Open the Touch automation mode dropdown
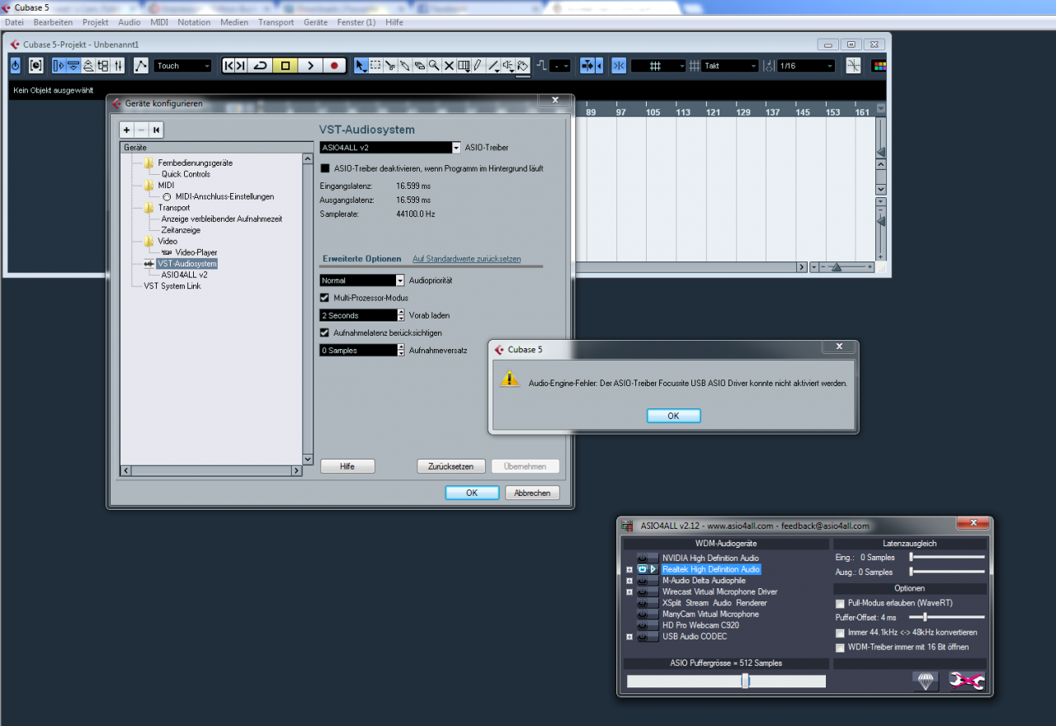Screen dimensions: 1056x726 tap(183, 65)
